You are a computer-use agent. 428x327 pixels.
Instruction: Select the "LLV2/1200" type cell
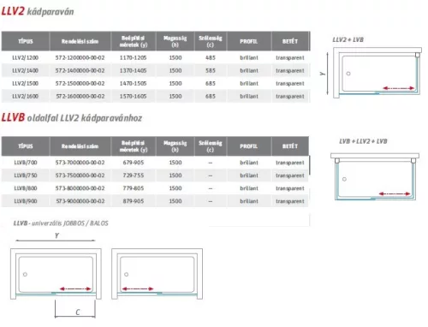[26, 57]
